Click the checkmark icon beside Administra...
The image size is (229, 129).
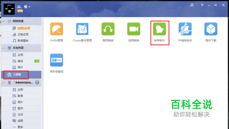click(x=37, y=82)
